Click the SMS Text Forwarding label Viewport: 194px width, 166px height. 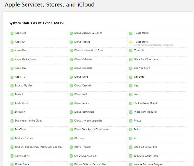[x=145, y=147]
